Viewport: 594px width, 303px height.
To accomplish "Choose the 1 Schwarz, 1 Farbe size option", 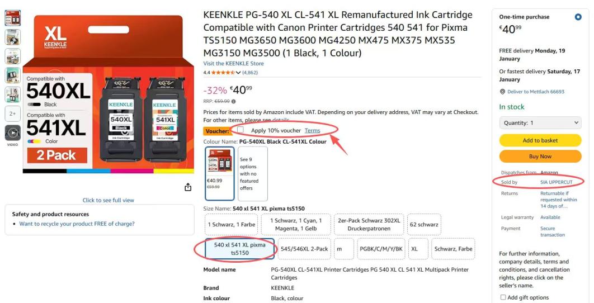I will pyautogui.click(x=231, y=224).
